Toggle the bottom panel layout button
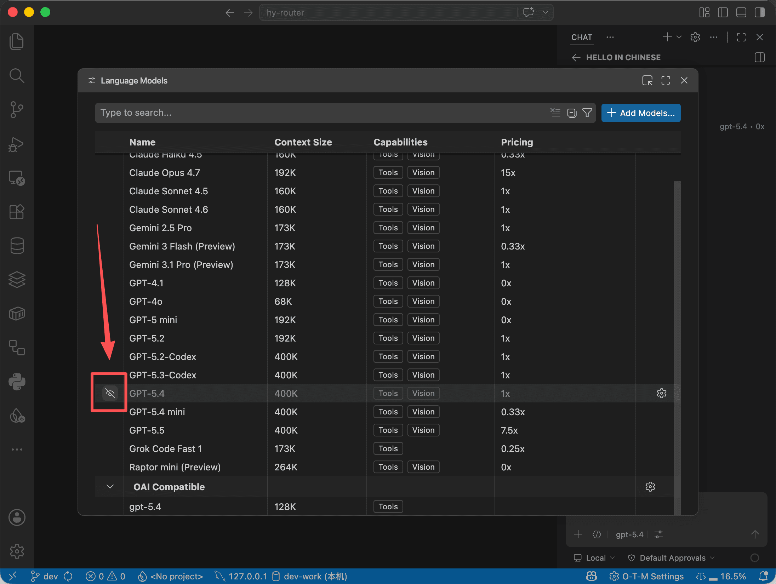This screenshot has height=584, width=776. point(741,13)
